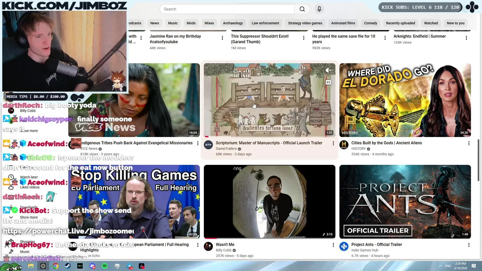The image size is (482, 271).
Task: Open Cities Built by the Gods title
Action: (x=386, y=143)
